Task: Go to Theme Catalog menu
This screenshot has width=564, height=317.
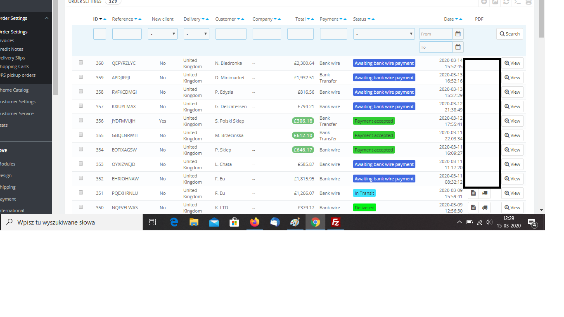Action: [x=14, y=90]
